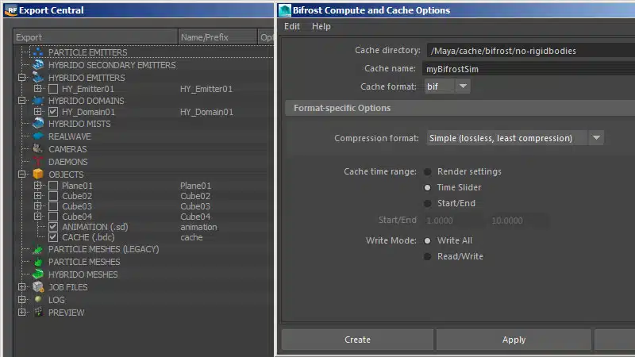Disable the ANIMATION (.sd) checkbox
This screenshot has height=357, width=635.
pyautogui.click(x=53, y=227)
